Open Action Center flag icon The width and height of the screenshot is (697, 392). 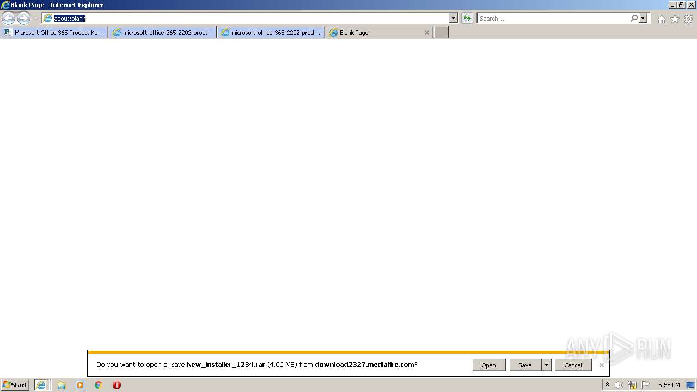point(645,385)
